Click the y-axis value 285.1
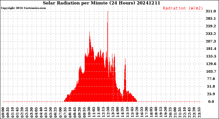This screenshot has width=219, height=119. (x=211, y=19)
